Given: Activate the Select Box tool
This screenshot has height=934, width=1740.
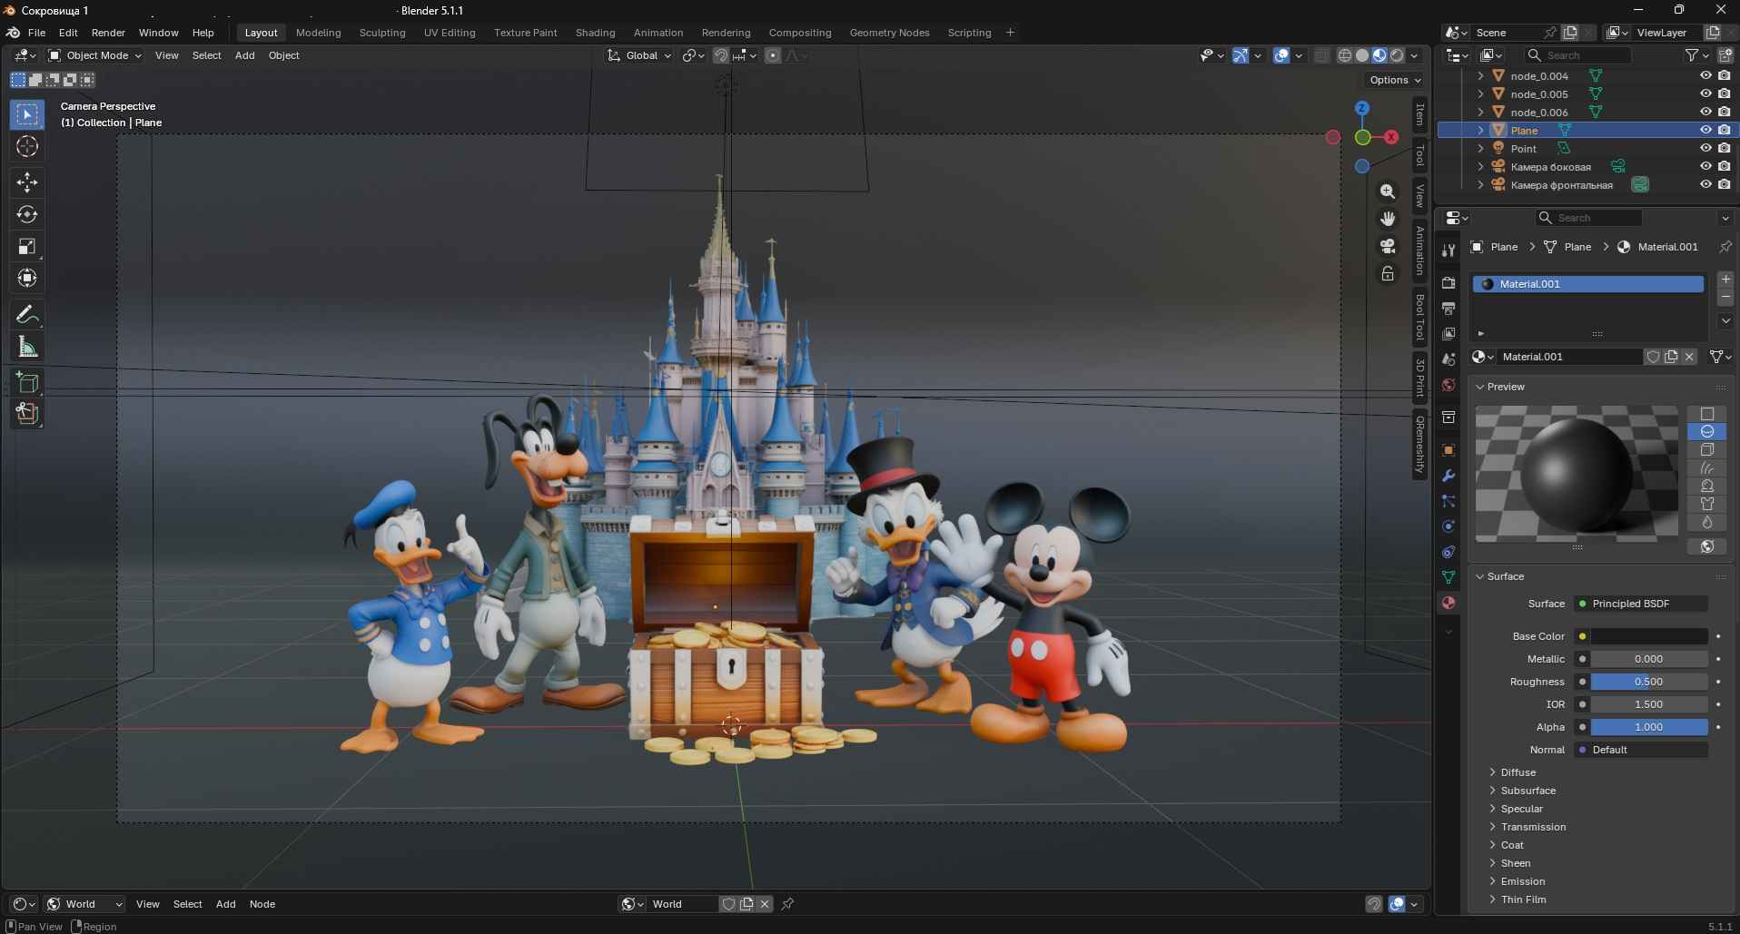Looking at the screenshot, I should 27,114.
